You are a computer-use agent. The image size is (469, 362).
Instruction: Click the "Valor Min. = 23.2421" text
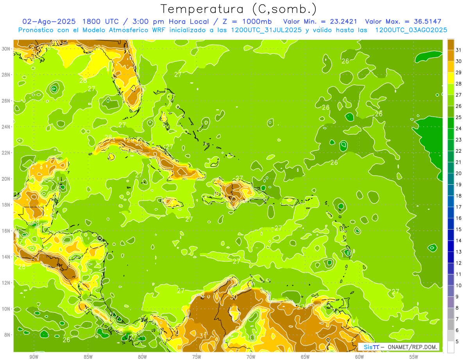320,21
